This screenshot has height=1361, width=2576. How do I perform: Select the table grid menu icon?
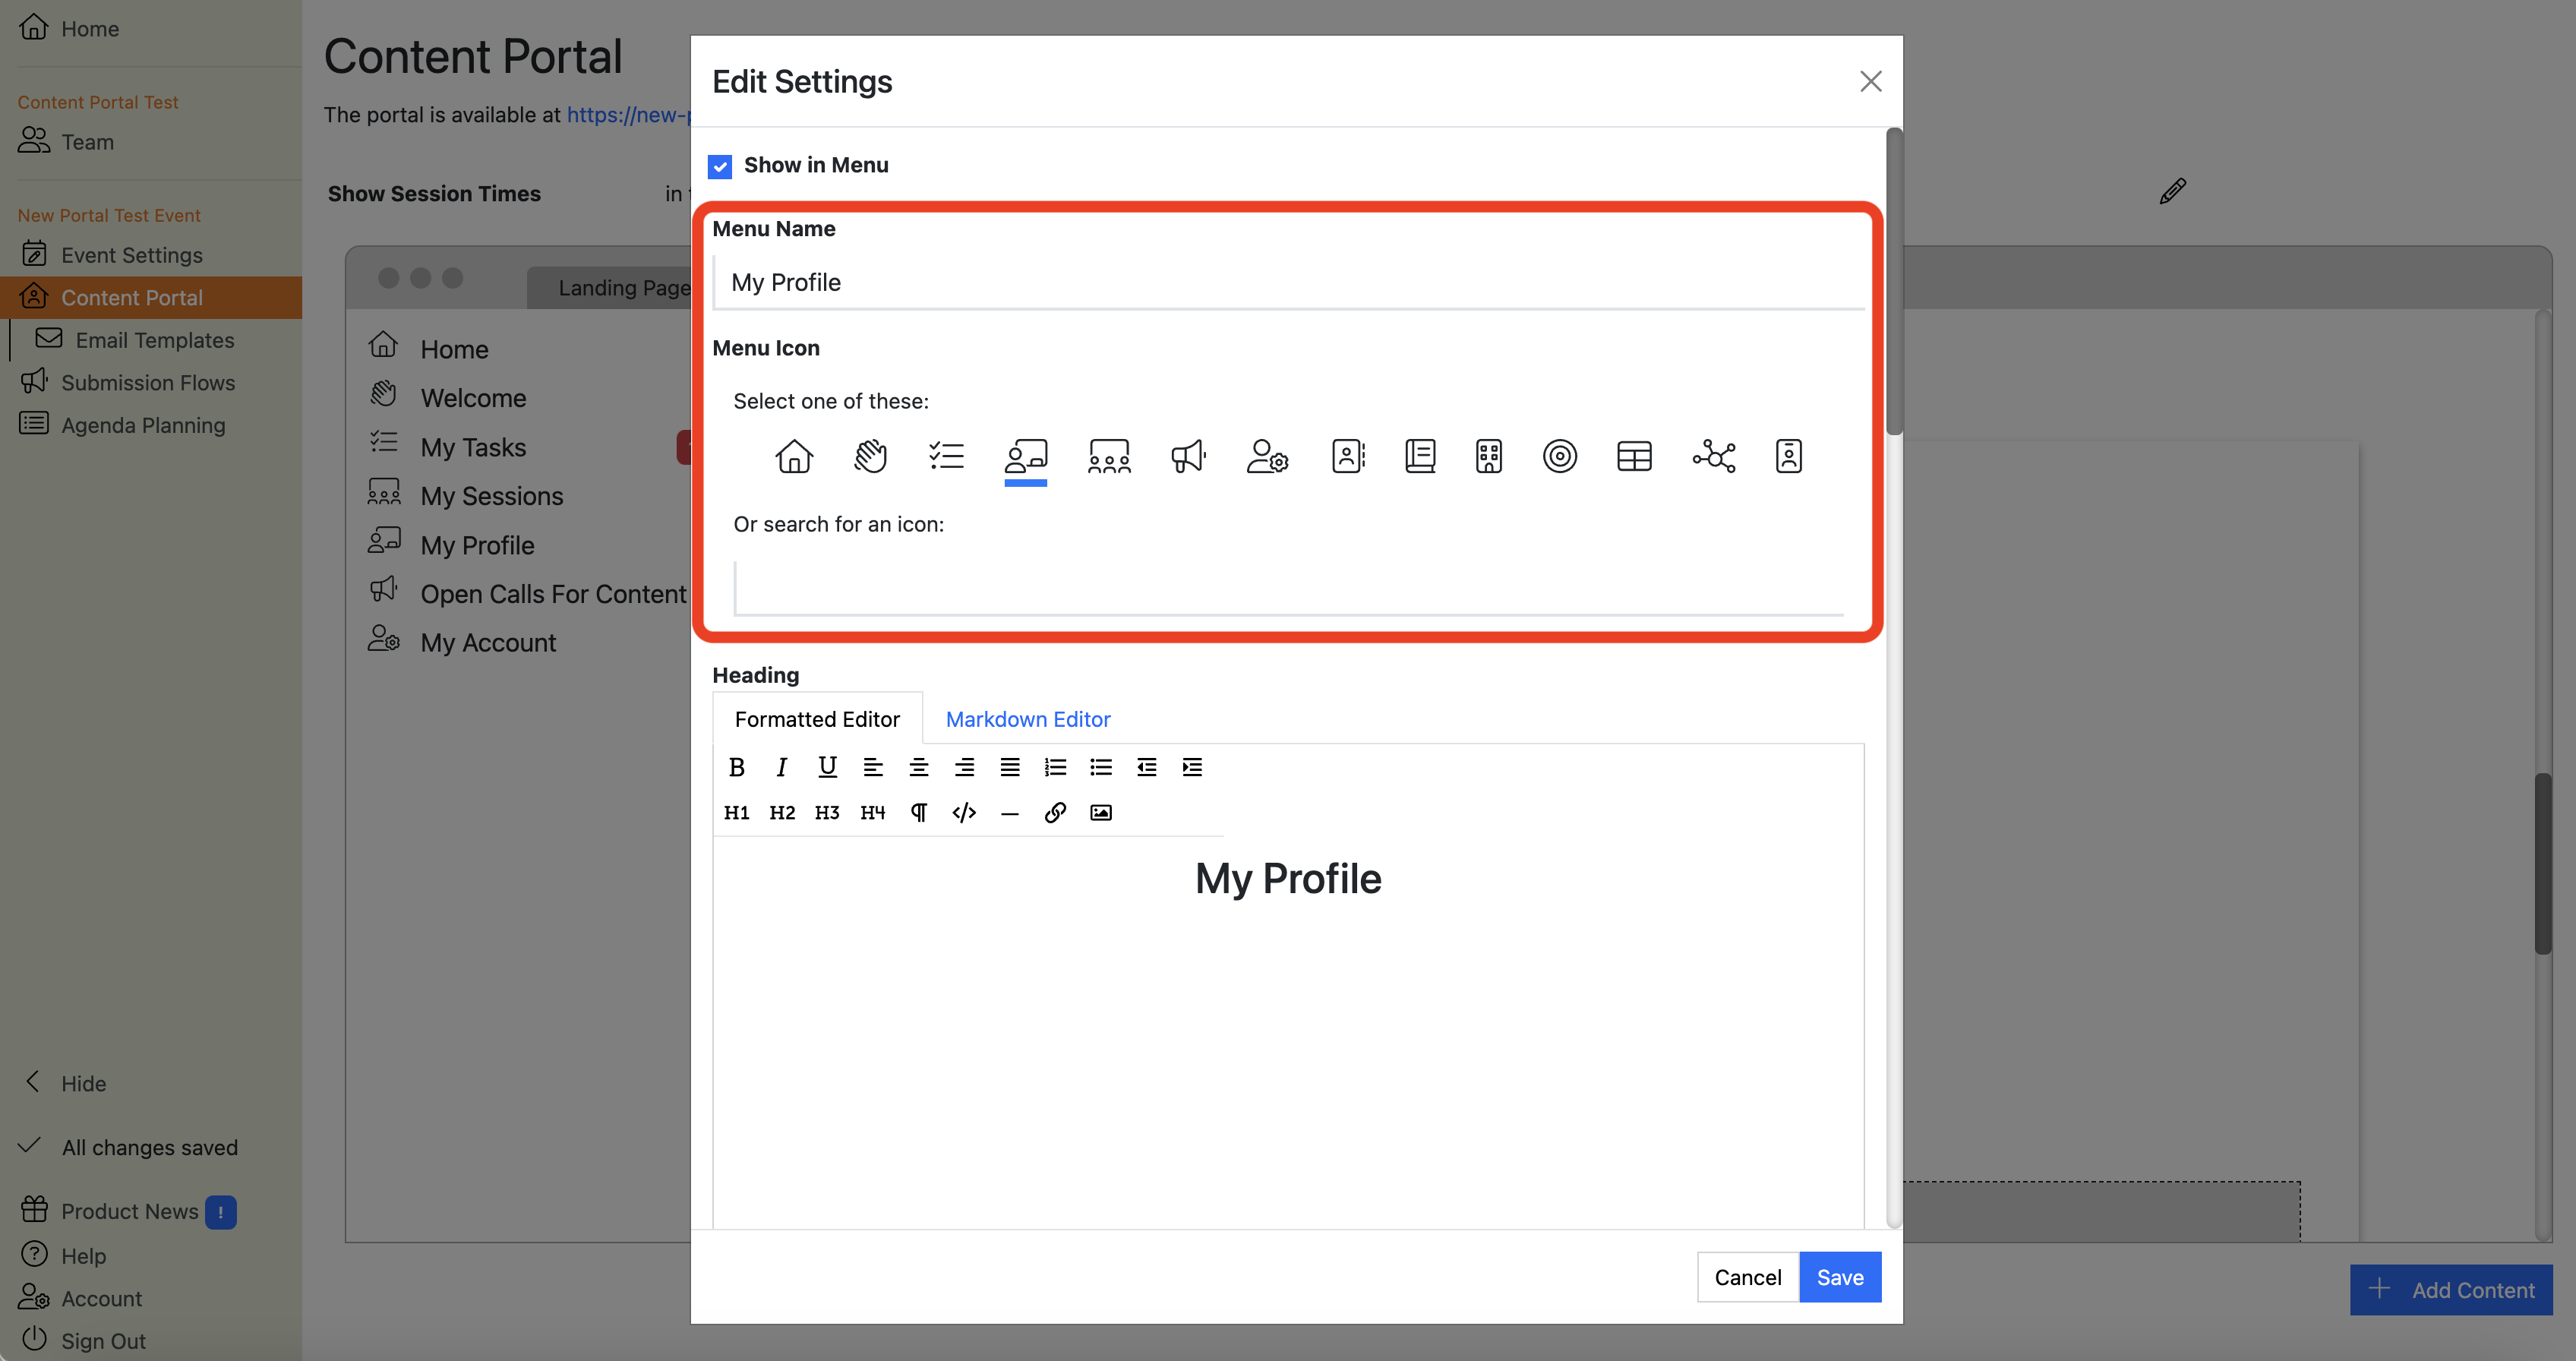(1634, 456)
